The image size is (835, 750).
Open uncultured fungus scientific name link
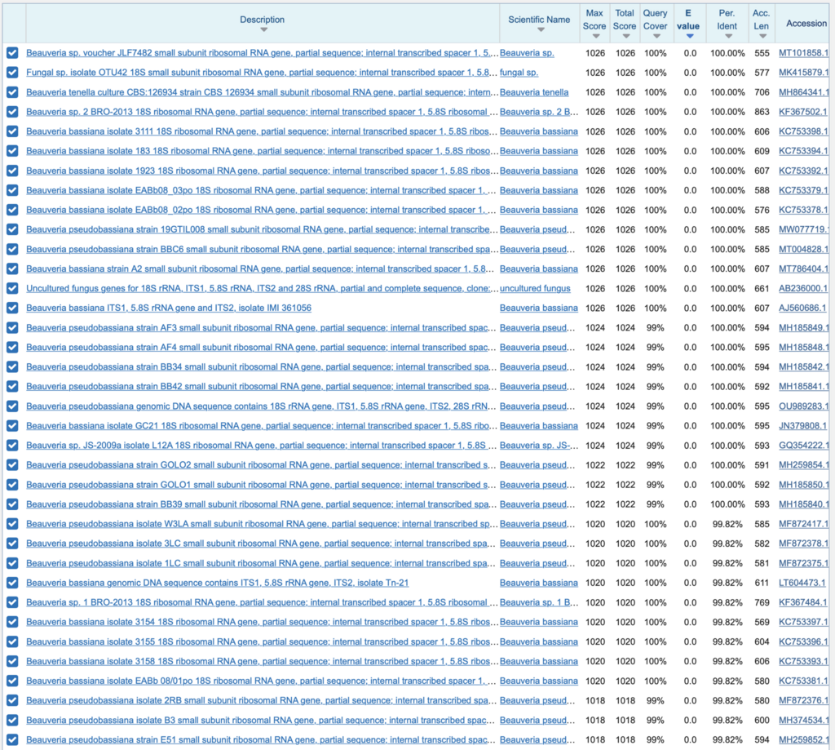pos(535,288)
